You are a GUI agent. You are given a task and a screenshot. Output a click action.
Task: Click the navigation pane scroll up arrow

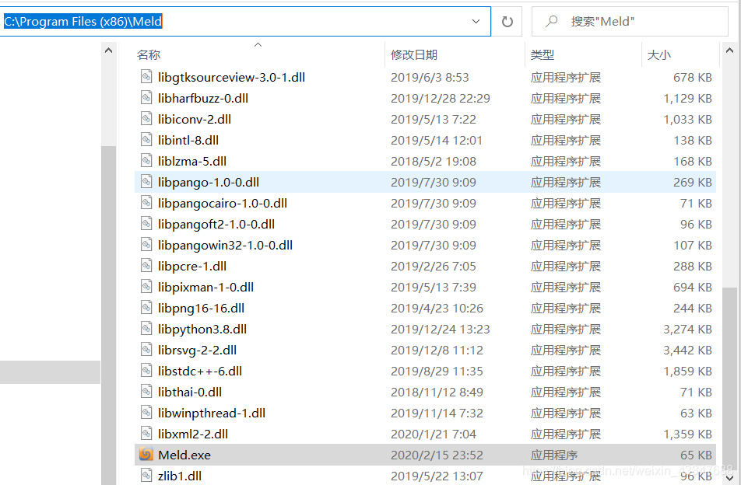[109, 51]
